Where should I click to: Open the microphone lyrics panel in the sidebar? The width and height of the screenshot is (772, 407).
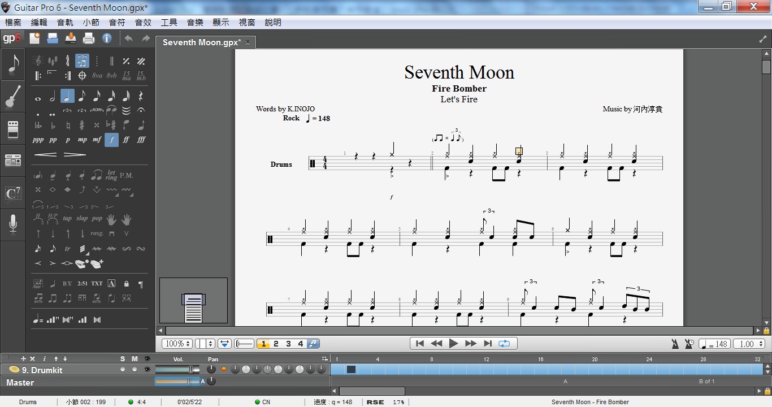[12, 225]
